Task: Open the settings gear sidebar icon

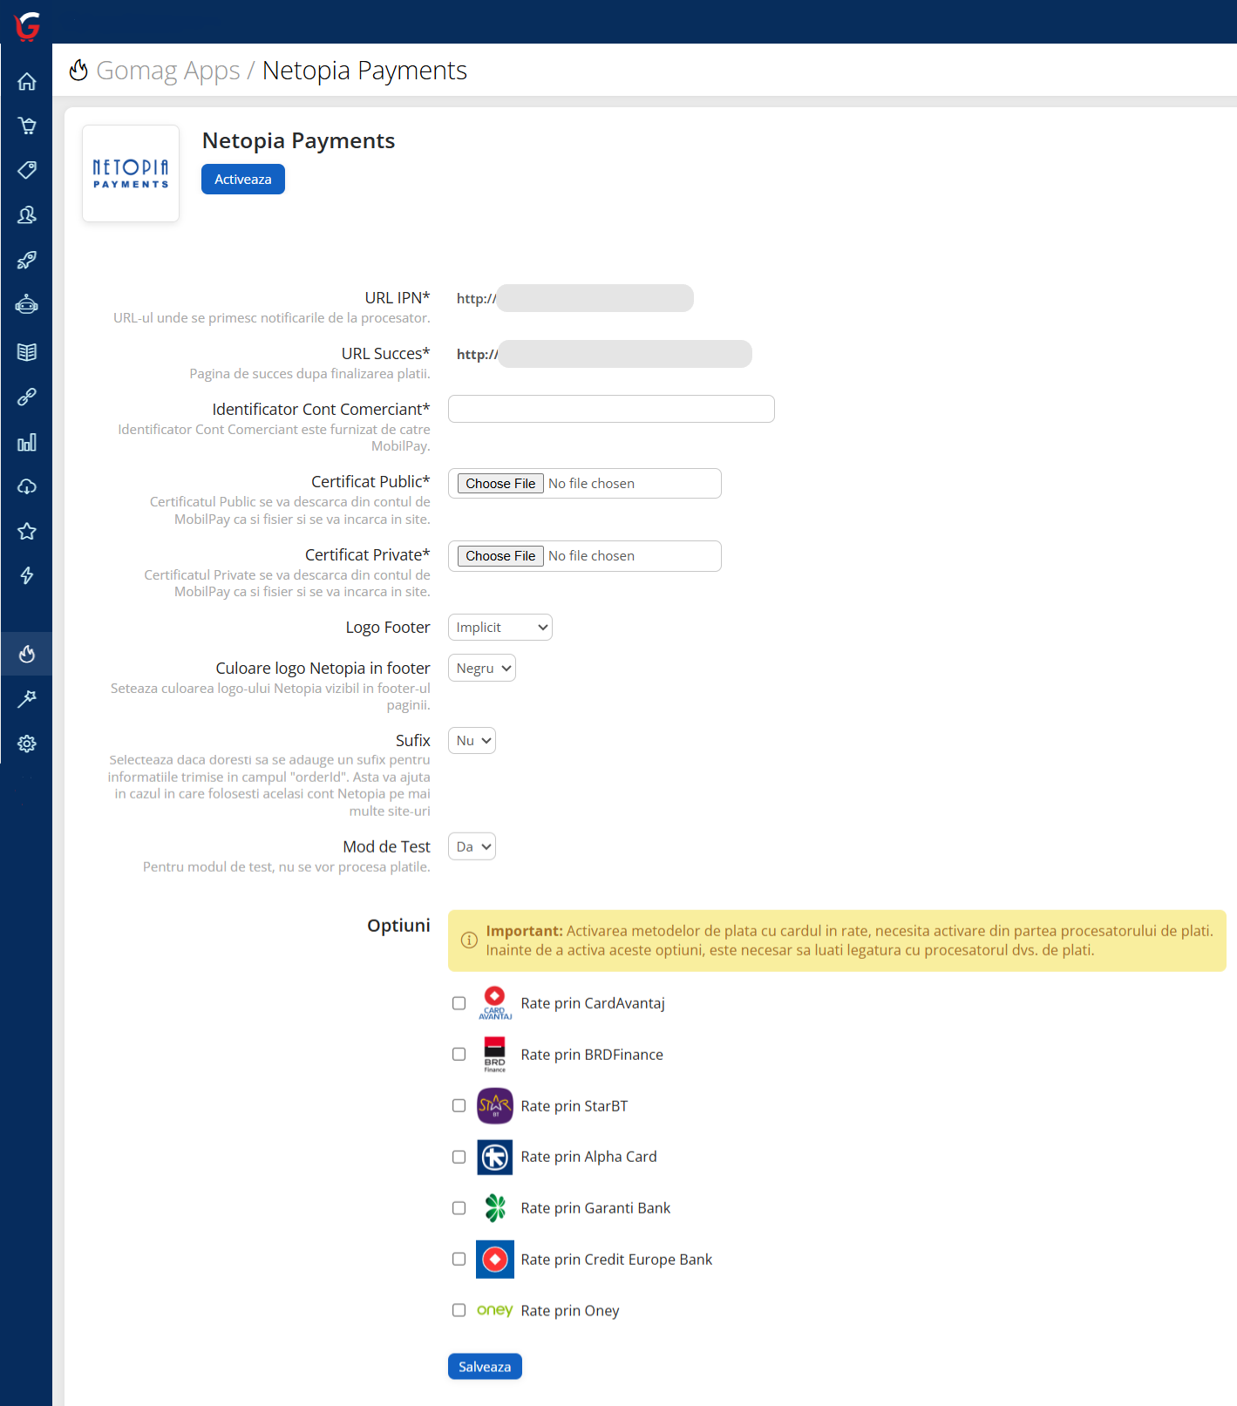Action: (x=27, y=744)
